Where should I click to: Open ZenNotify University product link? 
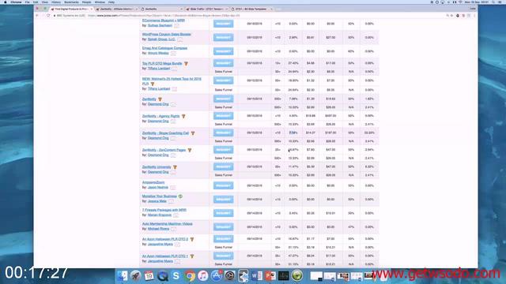click(x=157, y=166)
